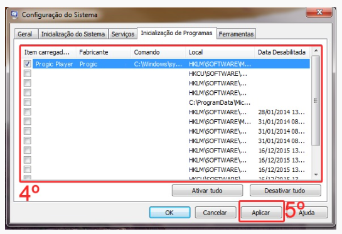Click the Cancelar button
The height and width of the screenshot is (234, 342).
(x=215, y=213)
